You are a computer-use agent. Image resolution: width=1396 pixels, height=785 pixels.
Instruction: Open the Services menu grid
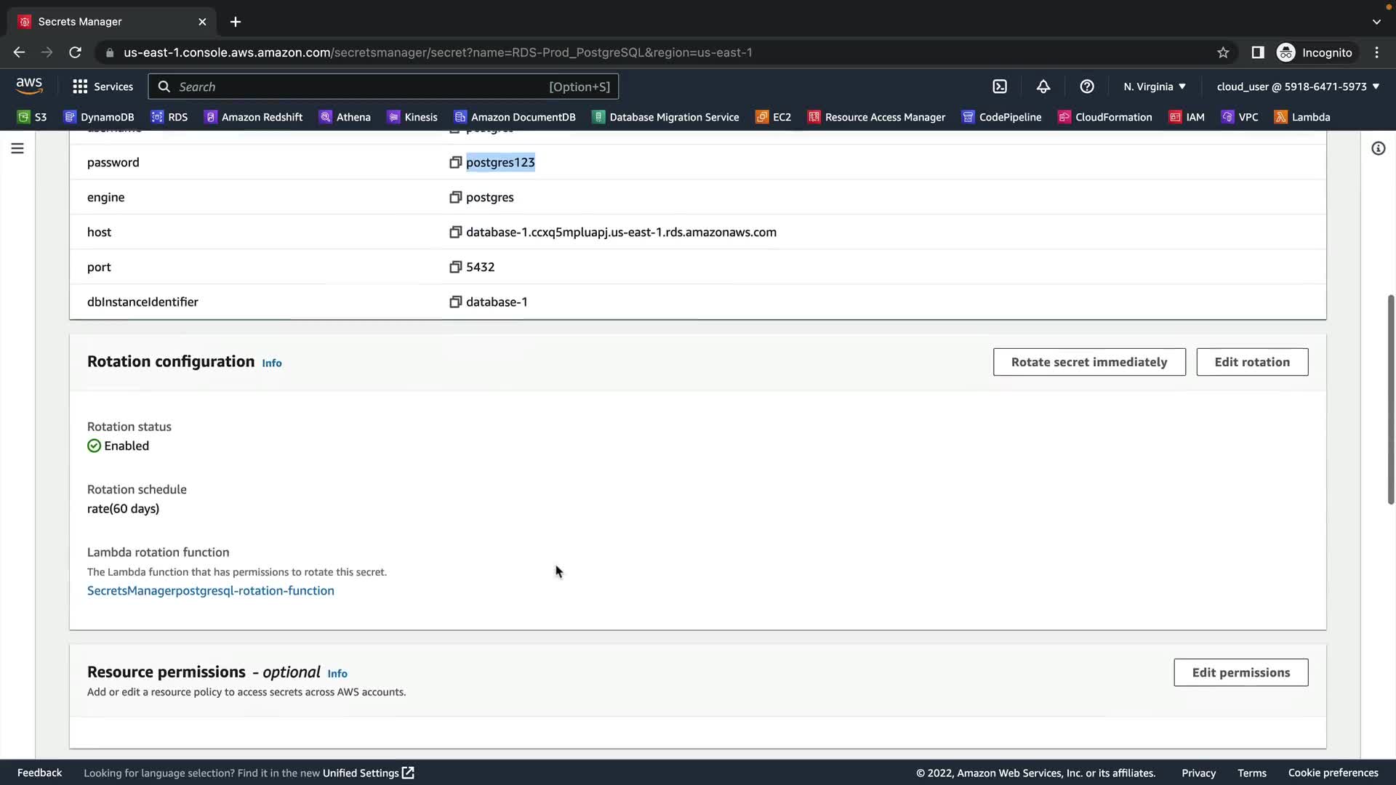[x=103, y=86]
